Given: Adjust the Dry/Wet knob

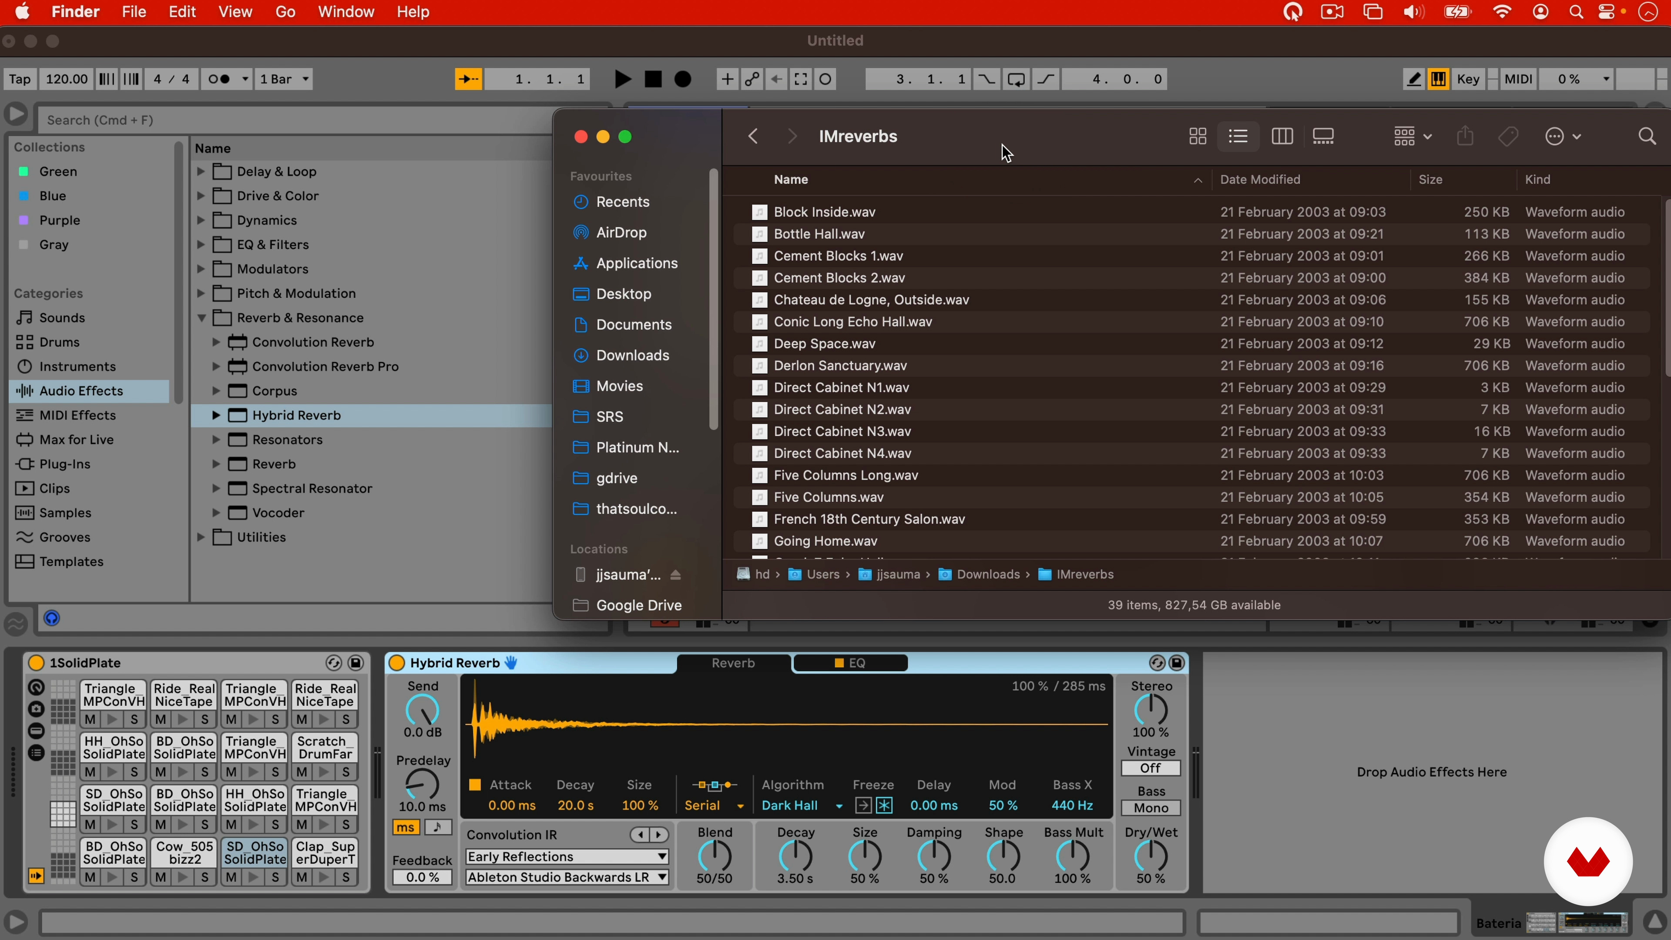Looking at the screenshot, I should [1151, 856].
